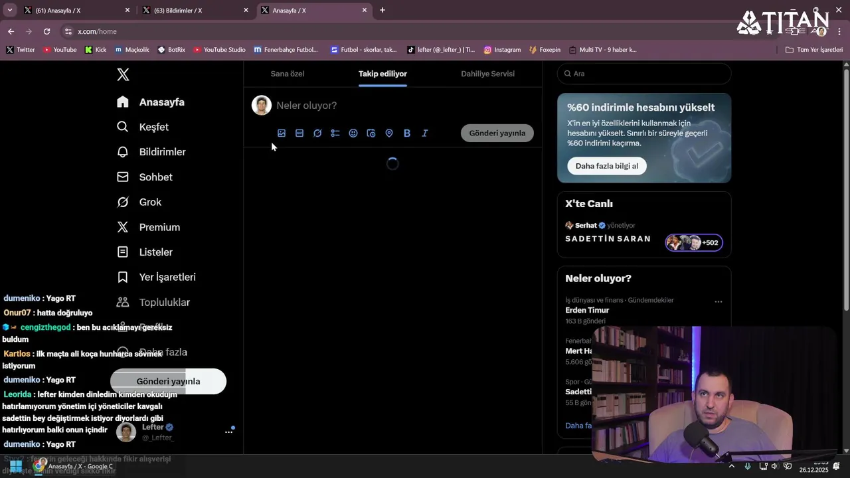
Task: Open Fenerbahçe Futbol bookmark
Action: pyautogui.click(x=286, y=50)
